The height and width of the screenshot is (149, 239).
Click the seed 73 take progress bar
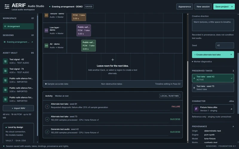click(110, 123)
